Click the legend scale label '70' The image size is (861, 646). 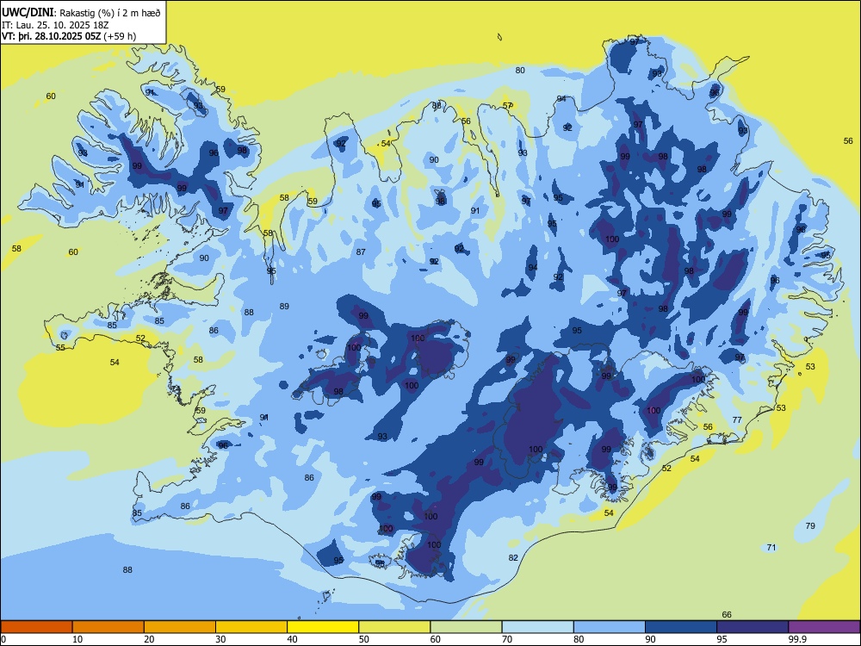point(507,639)
